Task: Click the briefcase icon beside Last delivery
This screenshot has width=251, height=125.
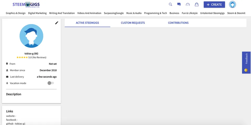Action: (x=7, y=77)
